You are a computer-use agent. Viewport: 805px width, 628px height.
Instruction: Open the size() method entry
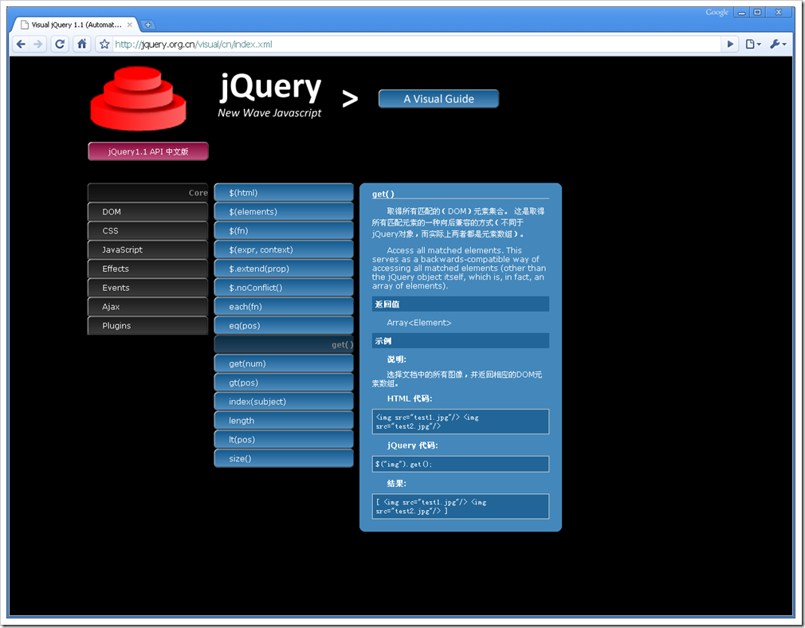tap(284, 458)
